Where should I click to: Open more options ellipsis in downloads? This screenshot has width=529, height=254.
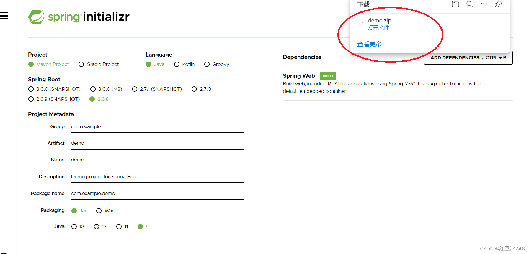coord(484,4)
